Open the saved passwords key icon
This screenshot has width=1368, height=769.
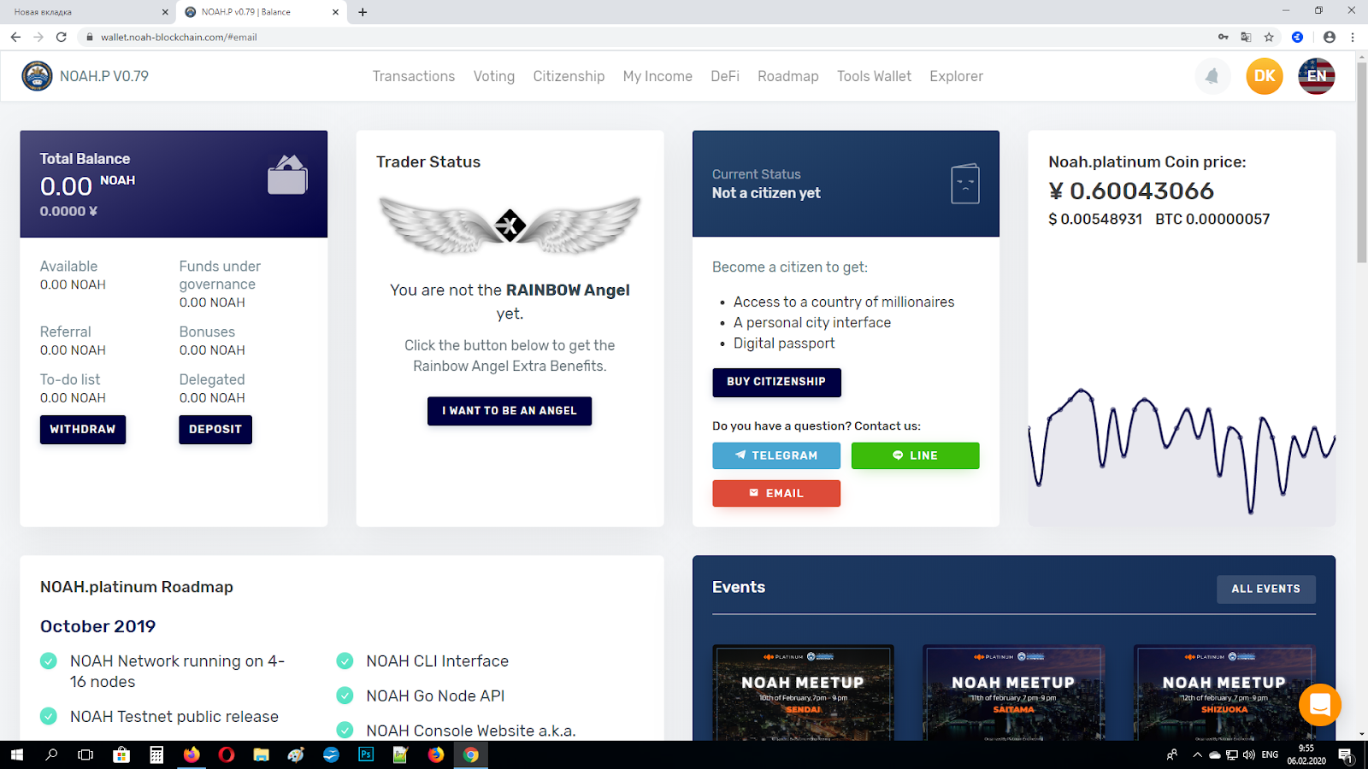coord(1224,37)
